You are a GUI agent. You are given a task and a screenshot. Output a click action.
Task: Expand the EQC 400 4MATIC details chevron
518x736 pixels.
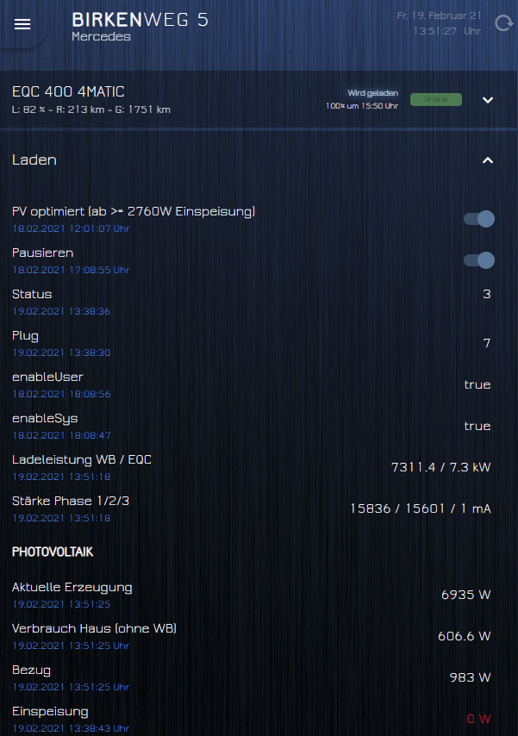tap(488, 100)
